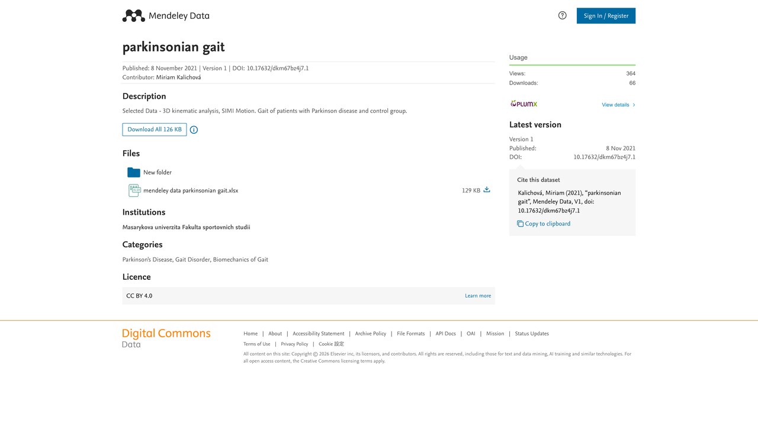
Task: Click the PlumX logo
Action: pos(523,104)
